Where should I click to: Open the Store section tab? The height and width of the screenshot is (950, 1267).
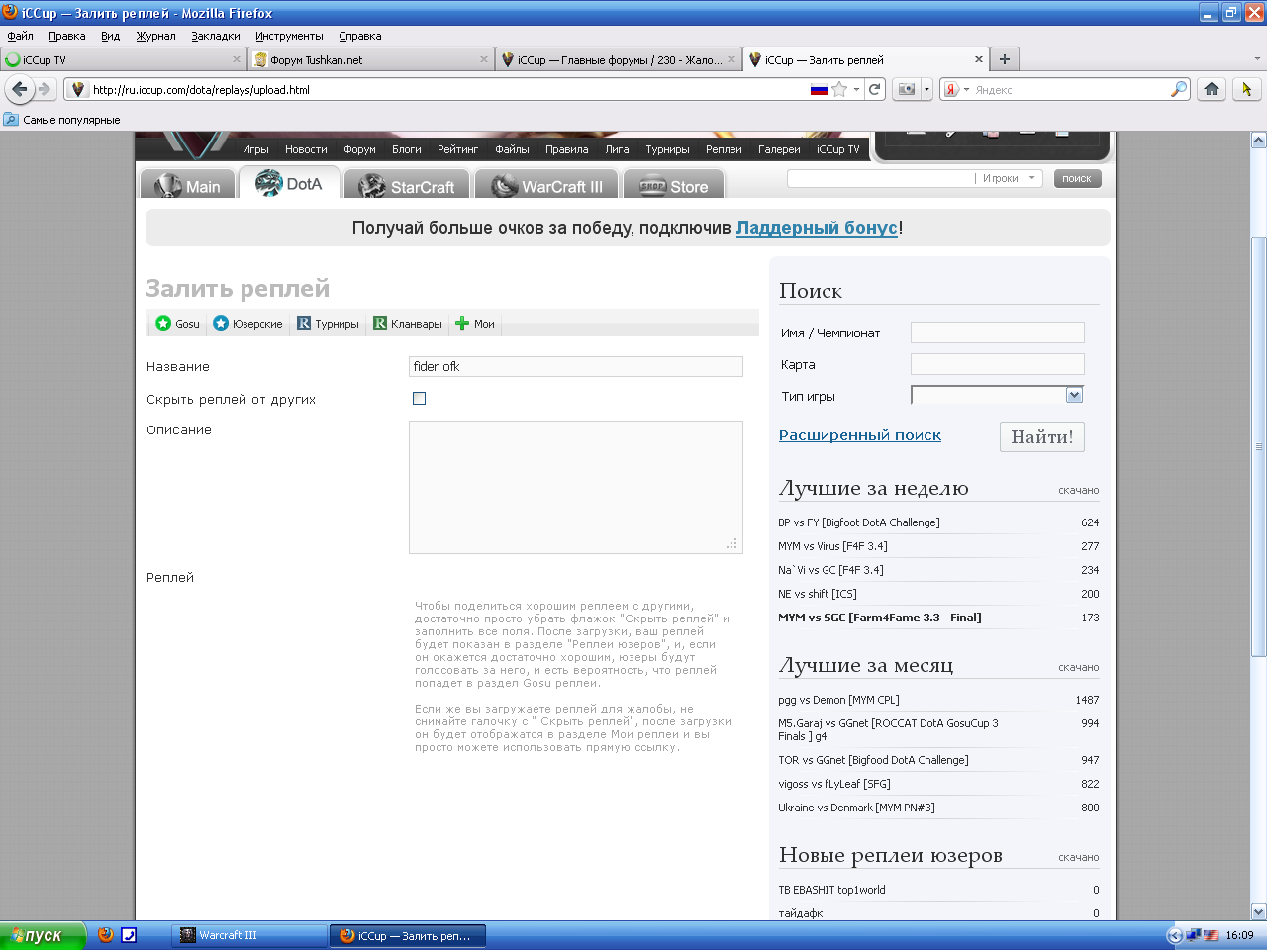(674, 186)
